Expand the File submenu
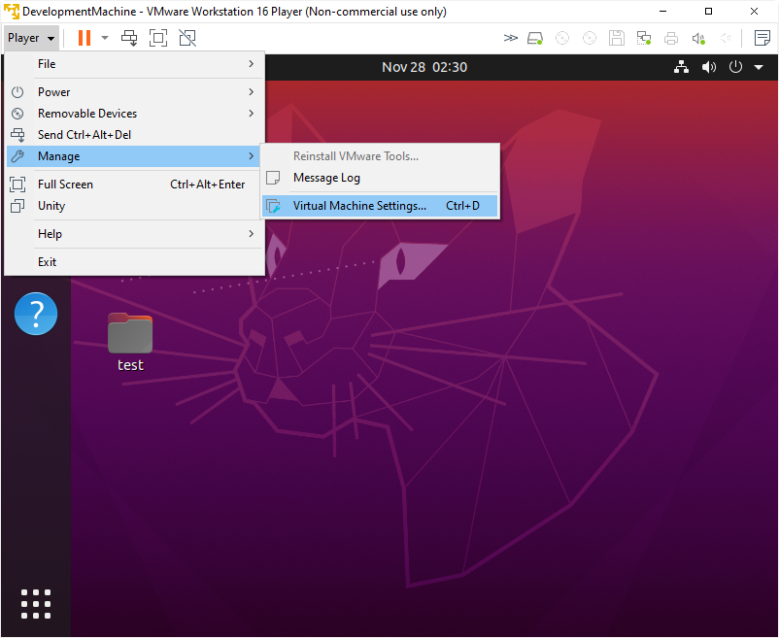The height and width of the screenshot is (638, 779). pos(134,64)
